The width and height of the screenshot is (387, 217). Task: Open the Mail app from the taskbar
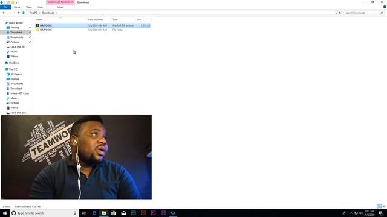tap(123, 213)
